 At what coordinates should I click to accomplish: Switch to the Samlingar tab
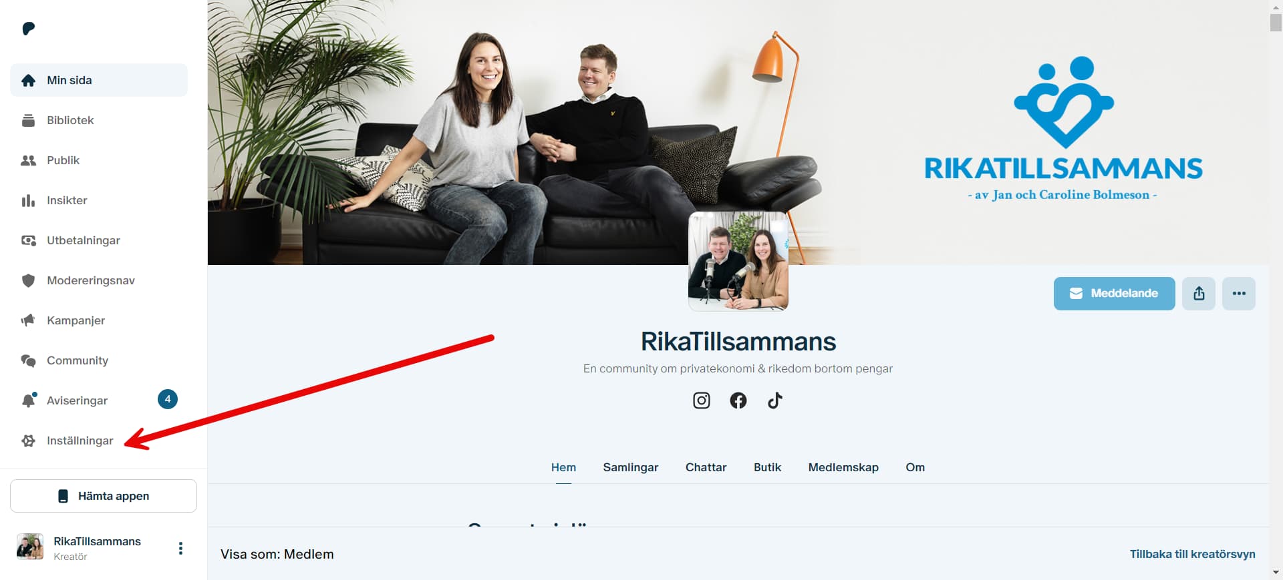click(x=630, y=467)
